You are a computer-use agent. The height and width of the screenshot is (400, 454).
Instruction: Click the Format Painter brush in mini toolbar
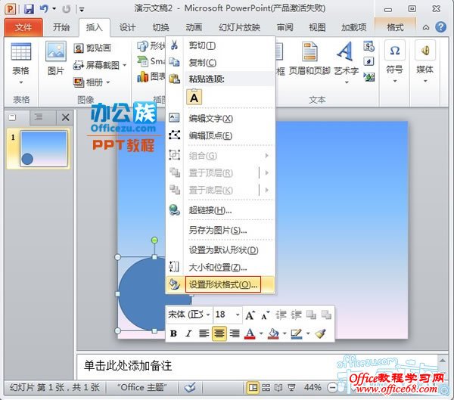(320, 333)
